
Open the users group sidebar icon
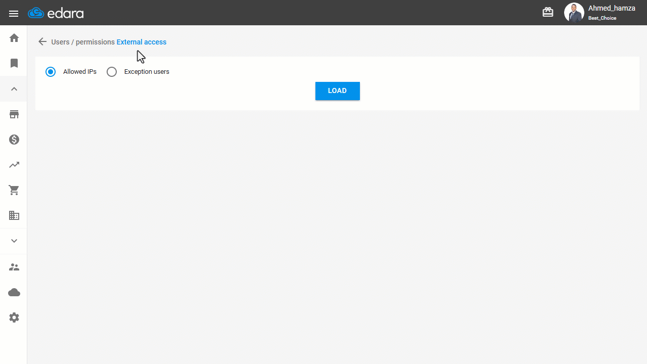14,267
